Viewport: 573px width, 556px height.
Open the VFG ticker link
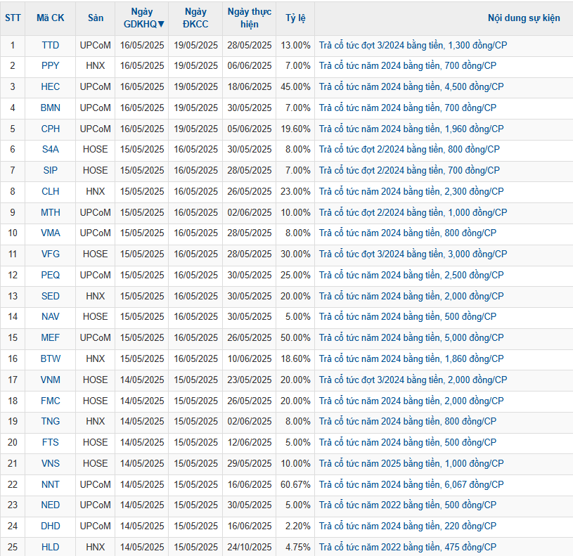[50, 254]
